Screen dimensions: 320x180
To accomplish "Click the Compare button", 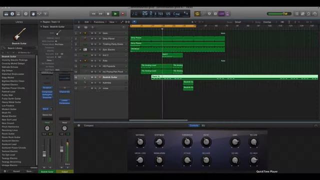I will click(88, 125).
